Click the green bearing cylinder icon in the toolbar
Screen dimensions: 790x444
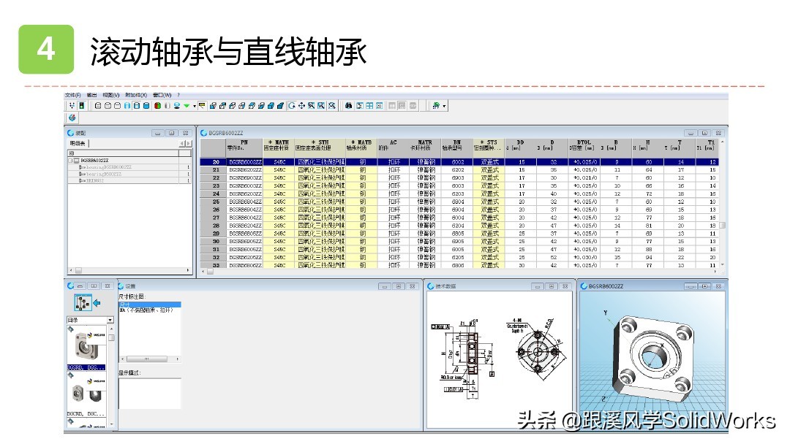click(x=158, y=104)
